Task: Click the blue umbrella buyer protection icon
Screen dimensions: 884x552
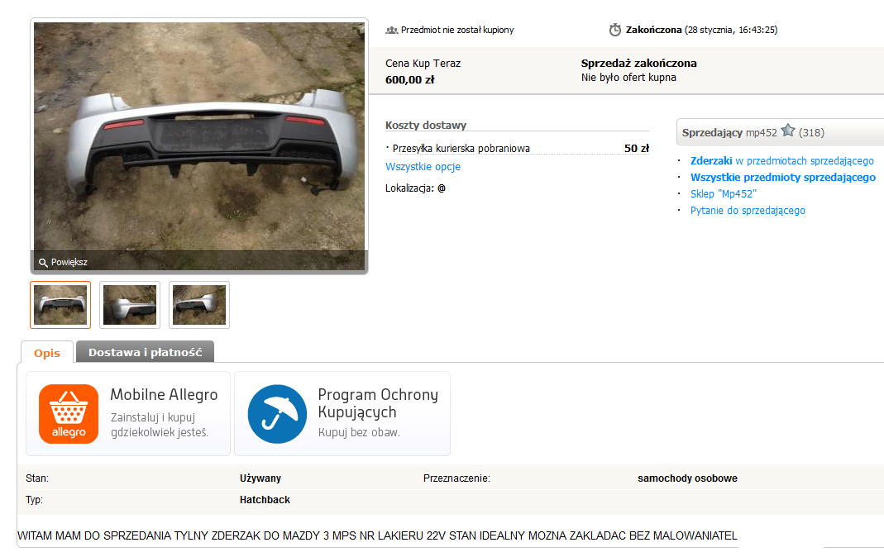Action: (277, 414)
